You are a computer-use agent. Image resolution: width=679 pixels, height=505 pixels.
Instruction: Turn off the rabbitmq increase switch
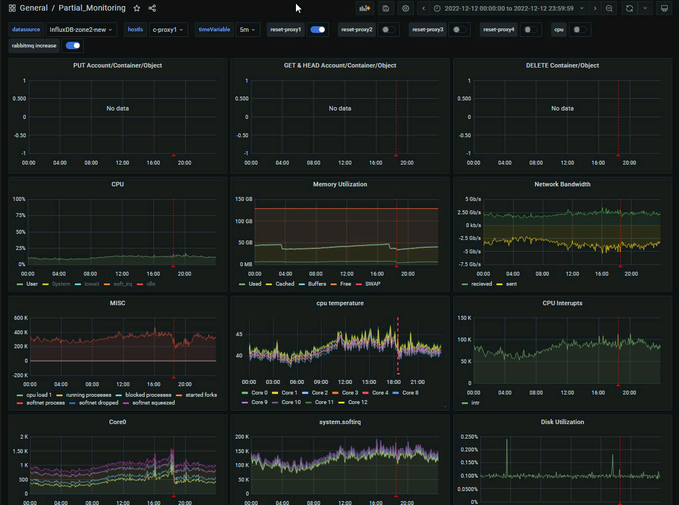(x=73, y=46)
